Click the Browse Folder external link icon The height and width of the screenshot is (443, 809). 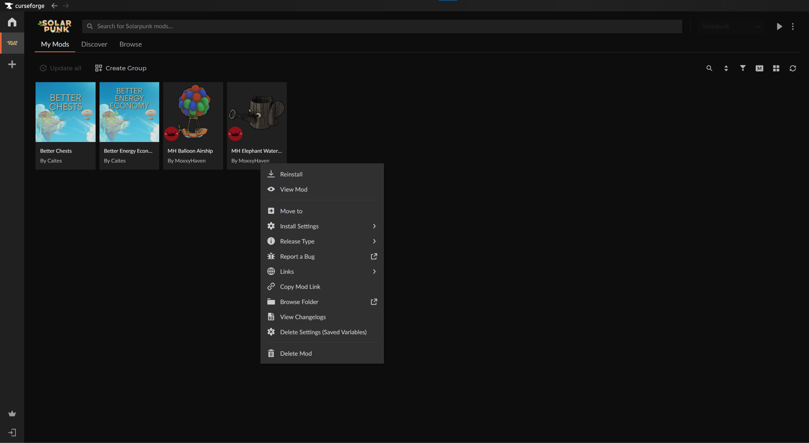click(374, 302)
